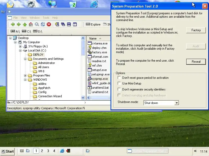Go up one folder with the up arrow
Image resolution: width=209 pixels, height=156 pixels.
click(25, 24)
